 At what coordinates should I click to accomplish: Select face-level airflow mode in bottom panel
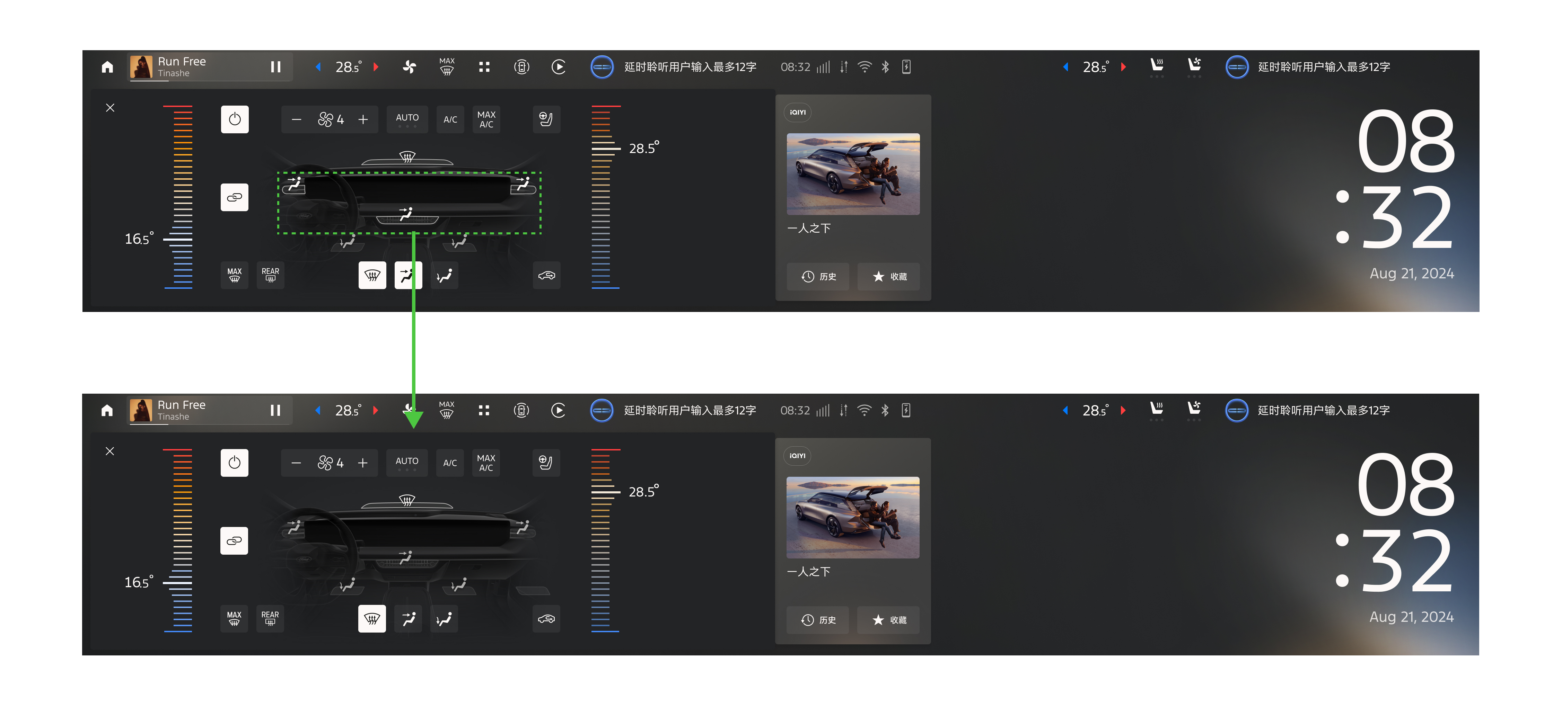pyautogui.click(x=408, y=619)
